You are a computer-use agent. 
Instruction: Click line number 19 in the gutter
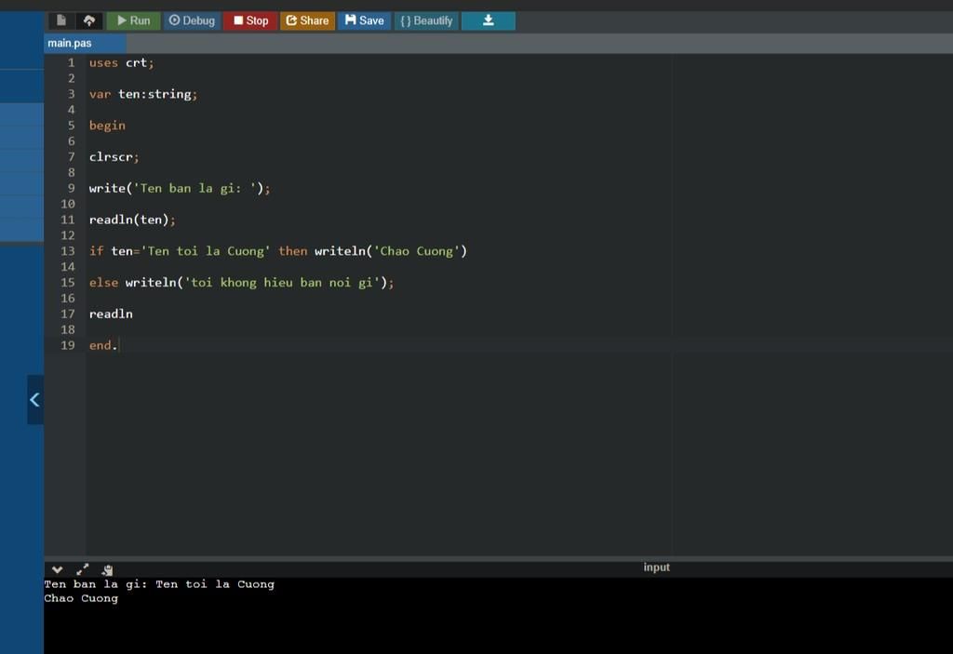pos(67,345)
